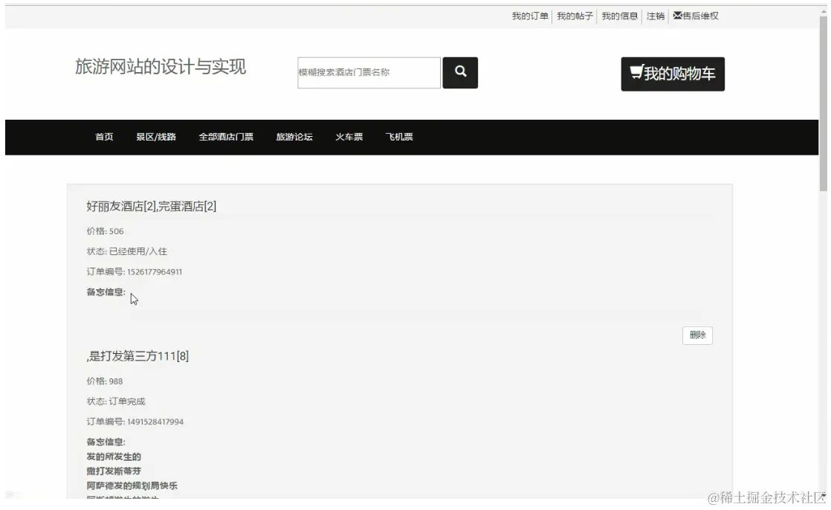Open 旅游论坛 navigation item

tap(294, 137)
